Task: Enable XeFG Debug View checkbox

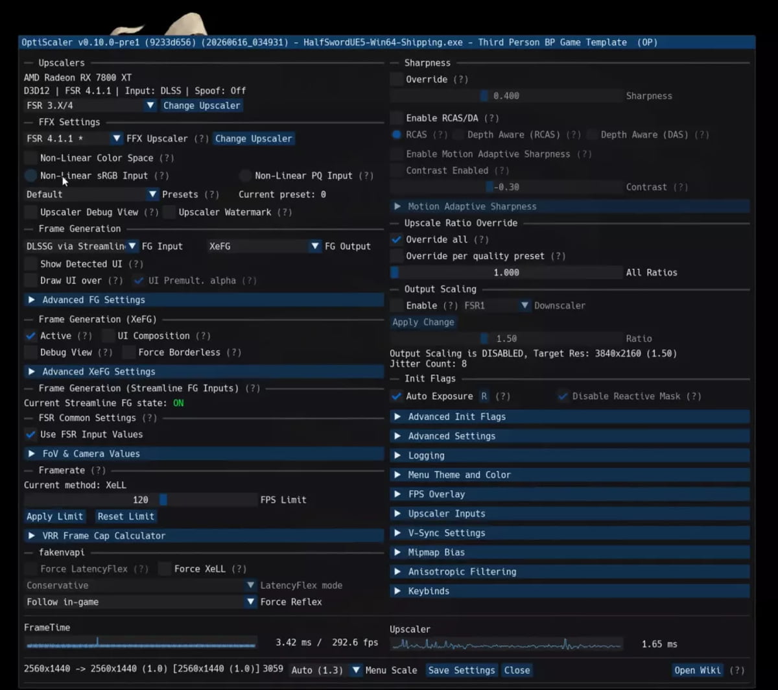Action: click(x=30, y=352)
